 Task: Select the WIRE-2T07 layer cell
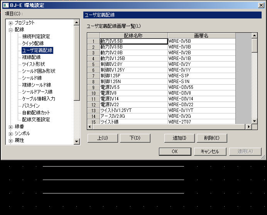point(202,122)
